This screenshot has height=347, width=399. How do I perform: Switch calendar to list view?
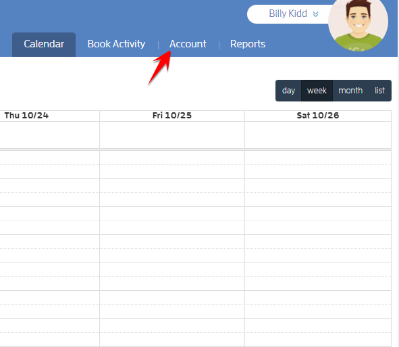379,91
